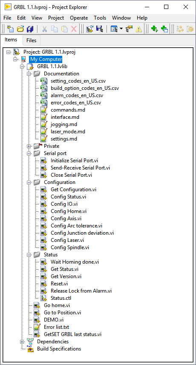This screenshot has width=196, height=365.
Task: Click the Save All toolbar icon
Action: pos(30,29)
